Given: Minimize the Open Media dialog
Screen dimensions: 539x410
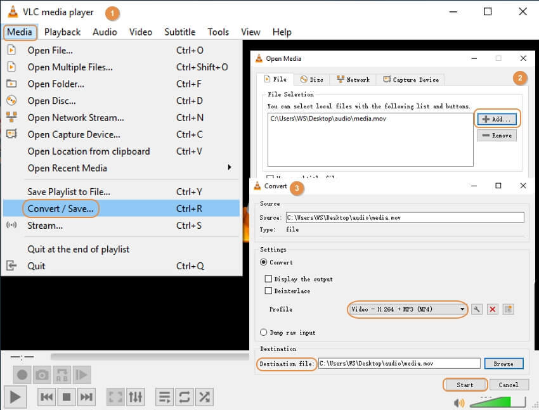Looking at the screenshot, I should click(x=474, y=58).
